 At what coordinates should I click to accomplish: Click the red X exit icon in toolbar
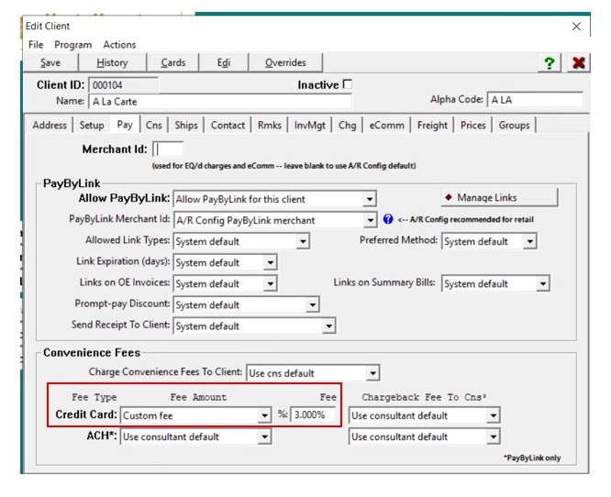[x=579, y=62]
